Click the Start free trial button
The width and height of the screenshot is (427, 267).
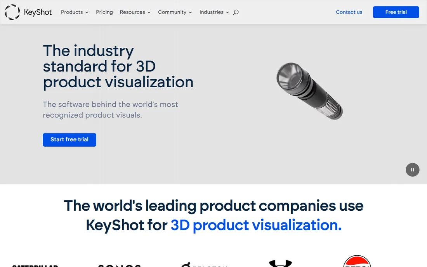click(69, 140)
